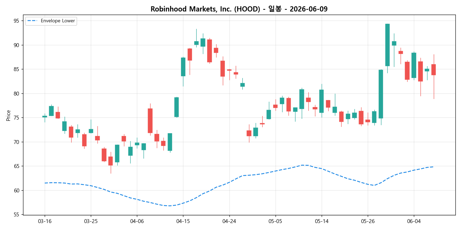Click the red candle at 05-26
This screenshot has width=461, height=230.
point(368,121)
